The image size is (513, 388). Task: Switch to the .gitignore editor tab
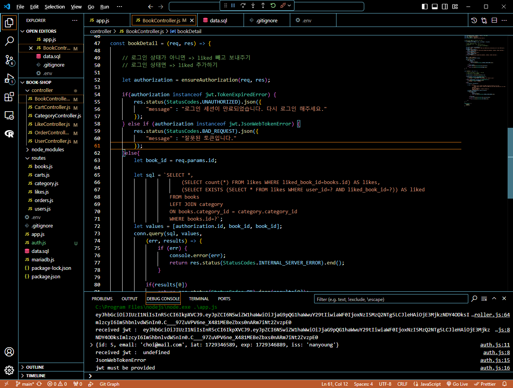pyautogui.click(x=267, y=20)
